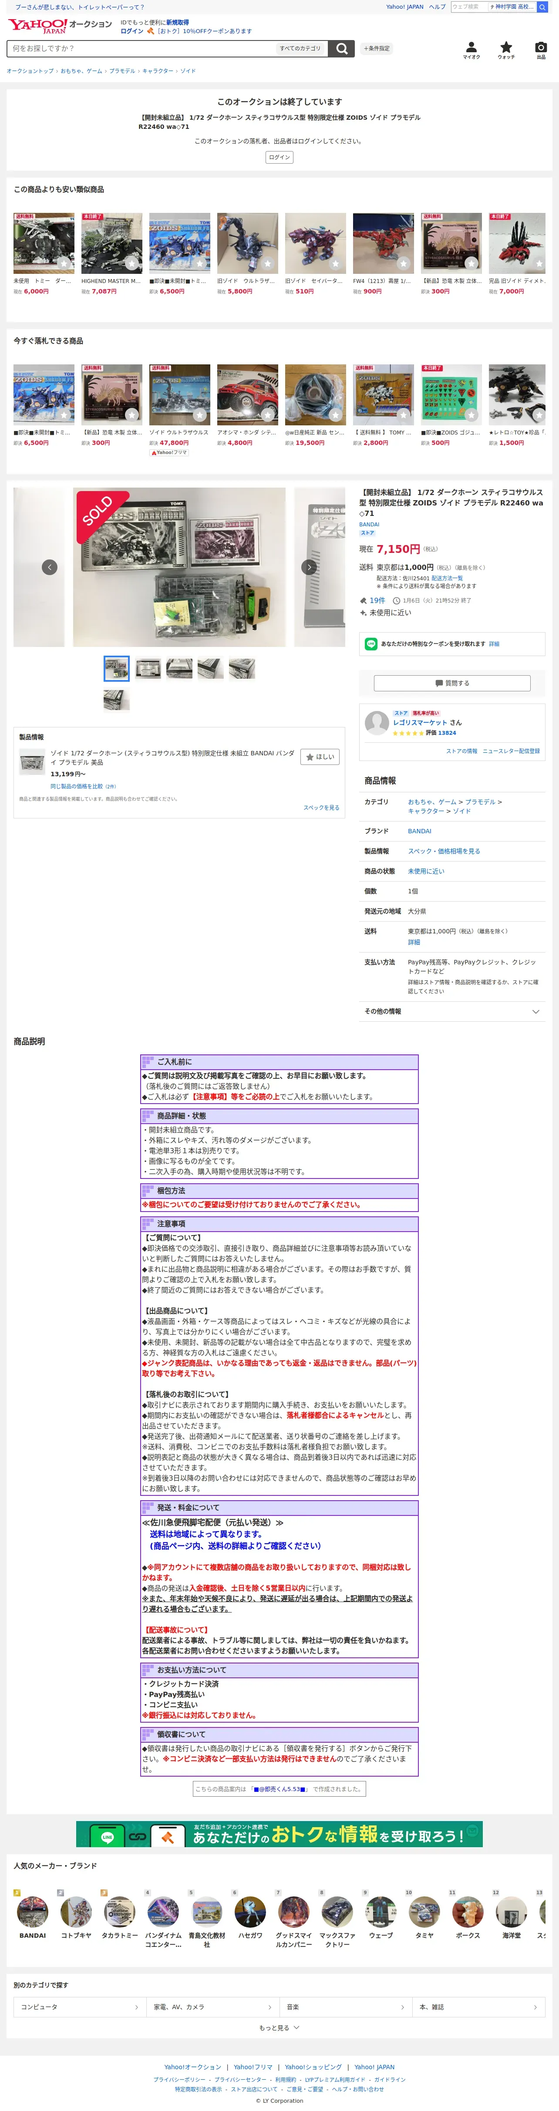Open すべてのカテゴリ dropdown in search bar

(x=300, y=48)
